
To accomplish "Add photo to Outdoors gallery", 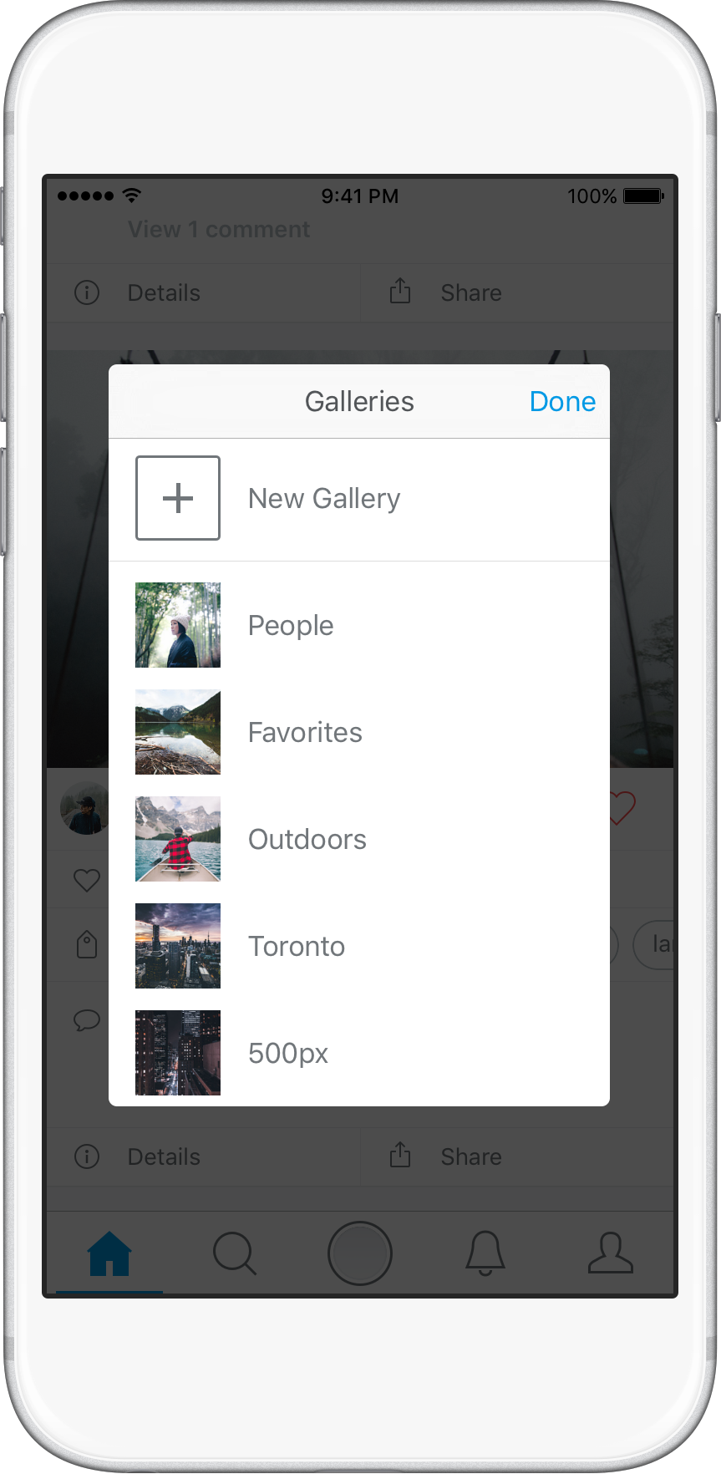I will [x=359, y=839].
